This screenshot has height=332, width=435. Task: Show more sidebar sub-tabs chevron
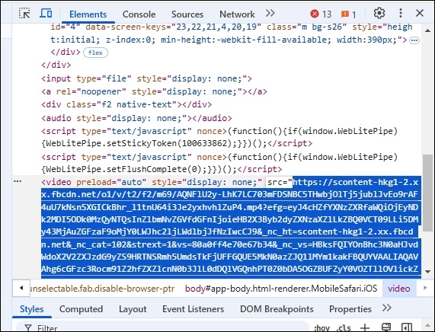(387, 308)
